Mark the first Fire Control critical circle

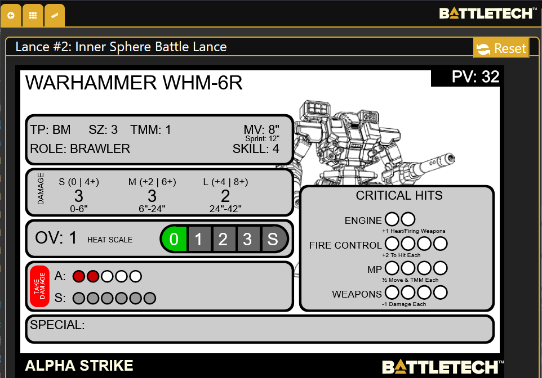click(392, 244)
